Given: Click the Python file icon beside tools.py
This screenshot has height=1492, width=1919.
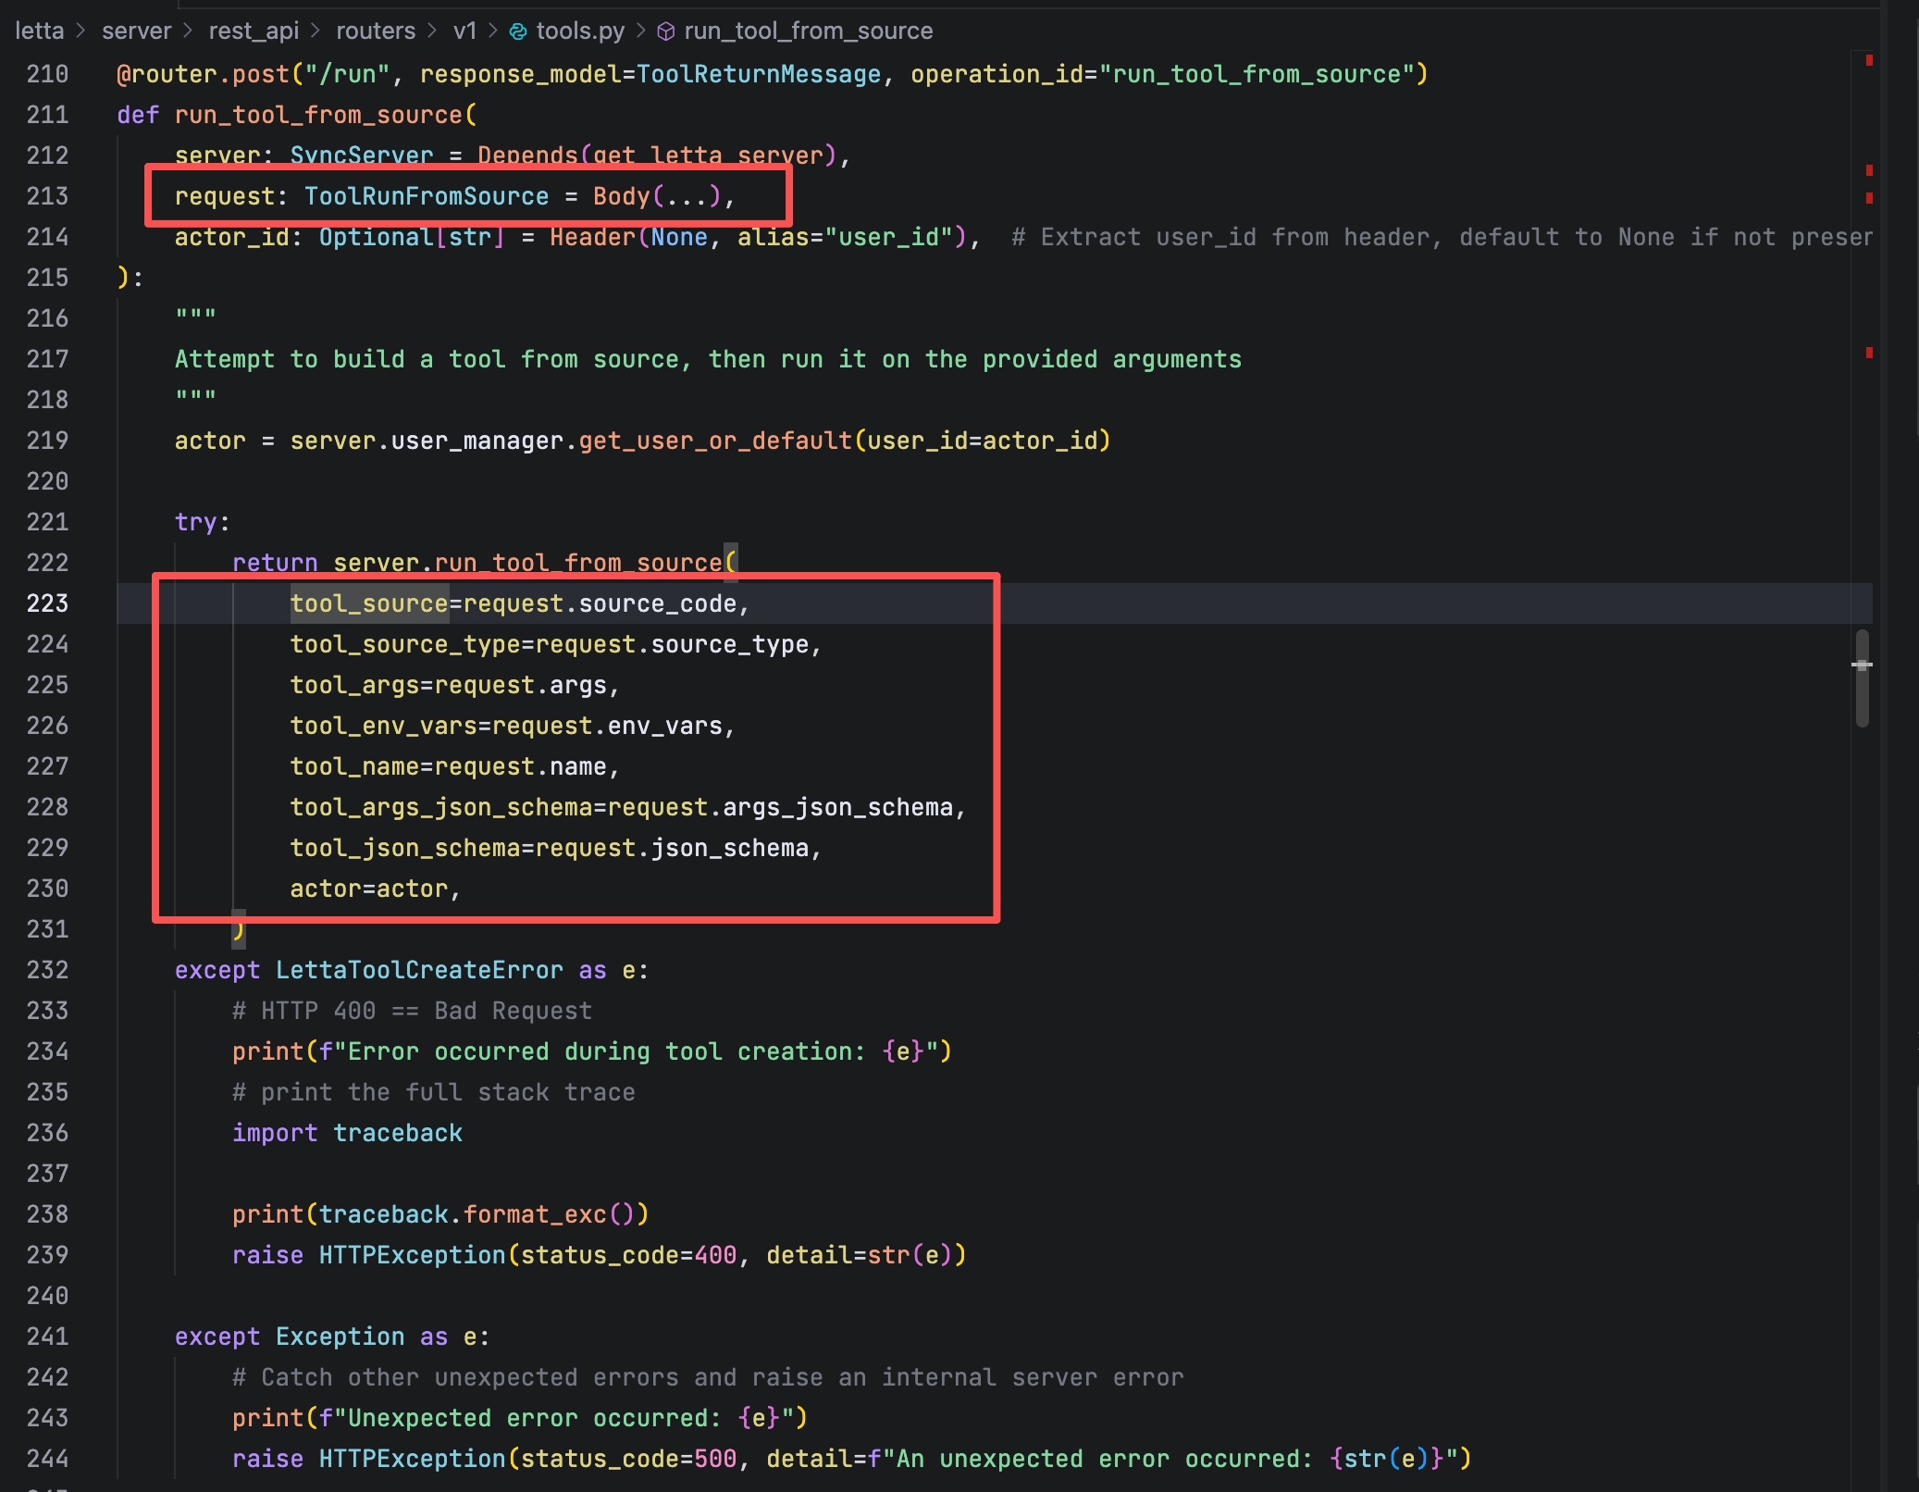Looking at the screenshot, I should [518, 31].
